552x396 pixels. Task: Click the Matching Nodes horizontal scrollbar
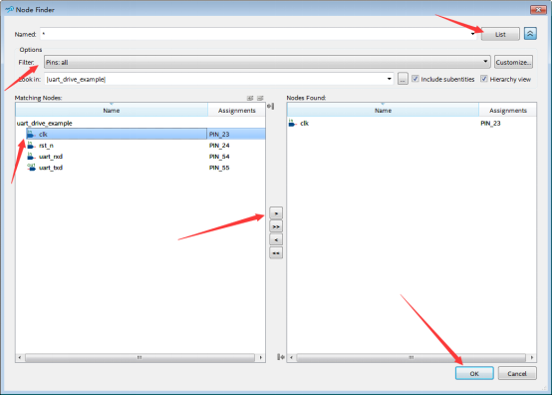pos(139,358)
